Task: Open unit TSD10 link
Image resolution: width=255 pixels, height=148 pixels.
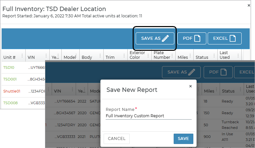Action: [x=9, y=67]
